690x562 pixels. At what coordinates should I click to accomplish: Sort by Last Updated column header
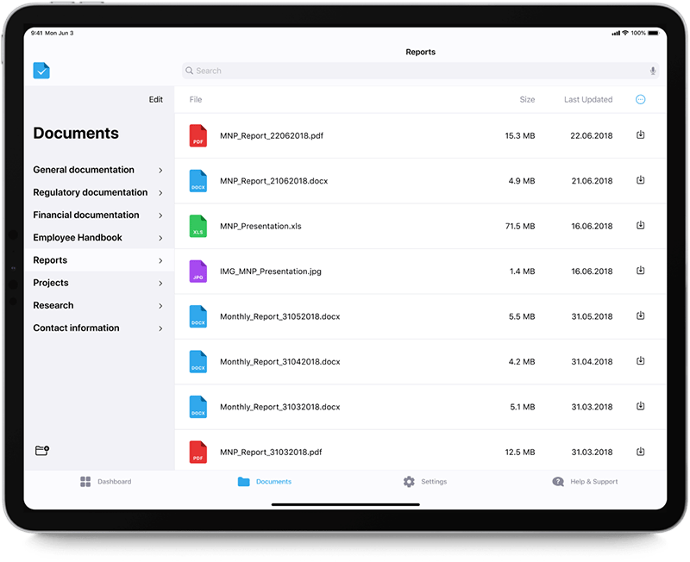588,99
